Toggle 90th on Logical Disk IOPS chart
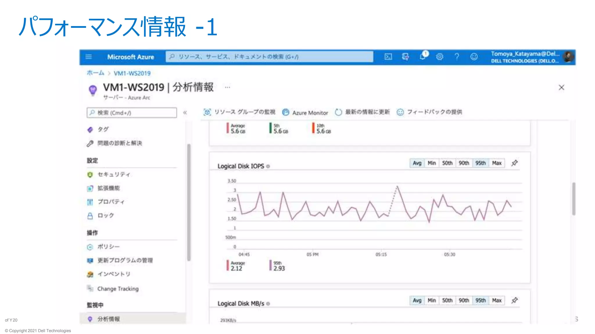595x334 pixels. 464,163
